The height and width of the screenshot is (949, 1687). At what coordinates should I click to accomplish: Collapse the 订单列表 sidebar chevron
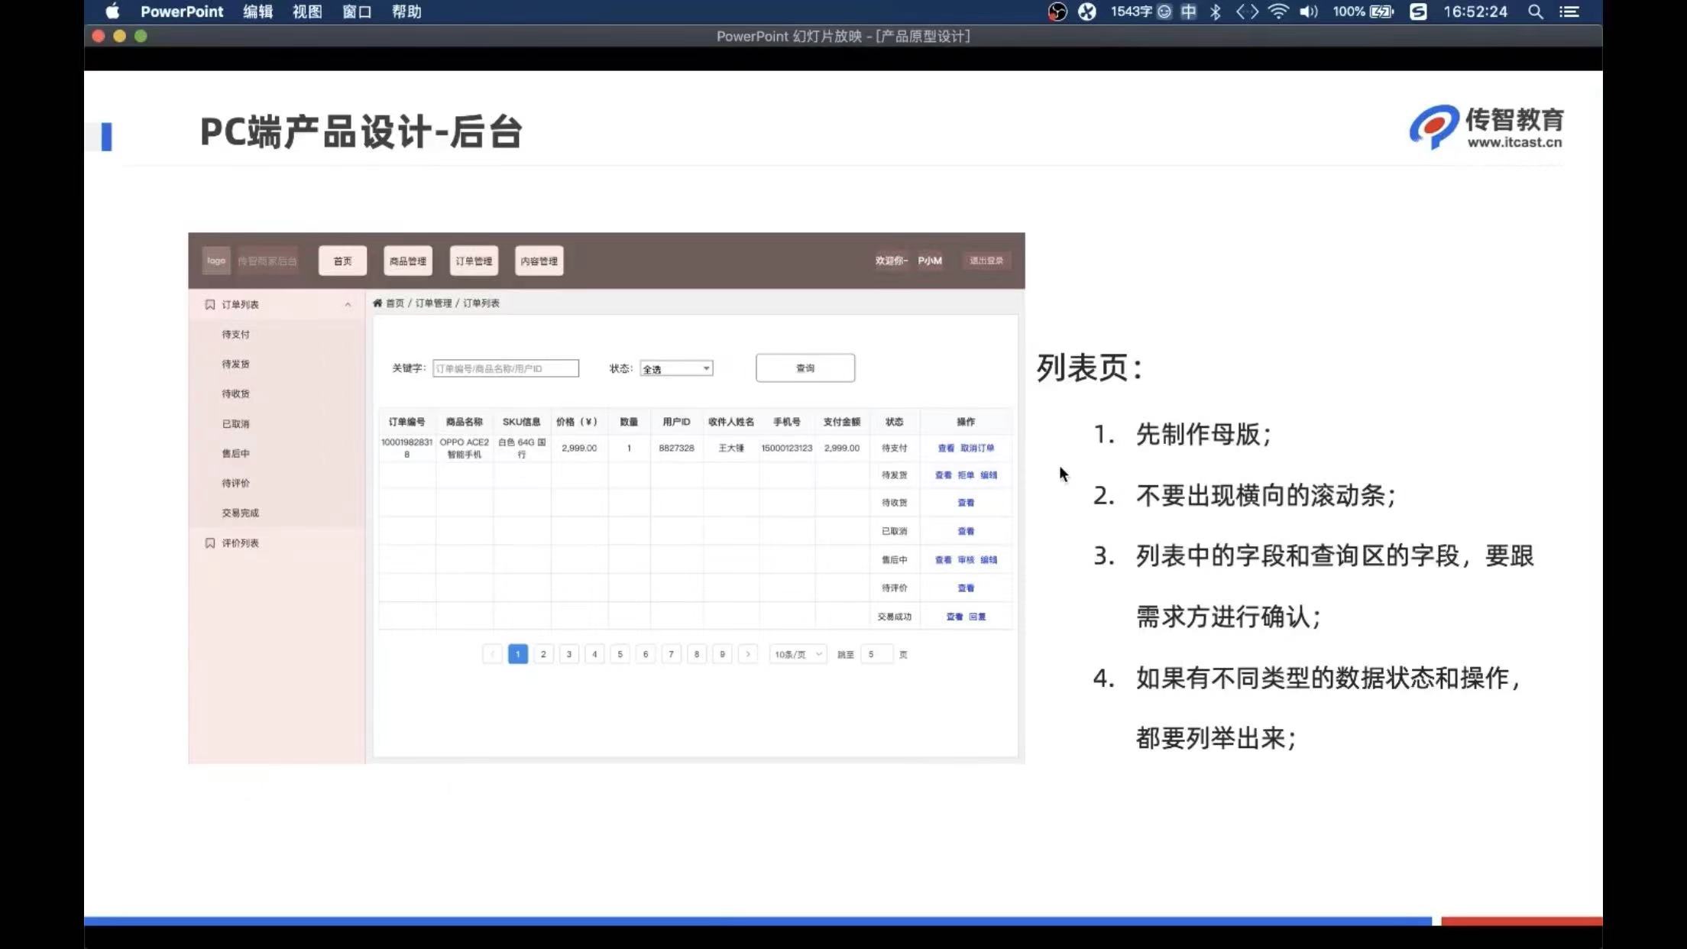tap(348, 305)
